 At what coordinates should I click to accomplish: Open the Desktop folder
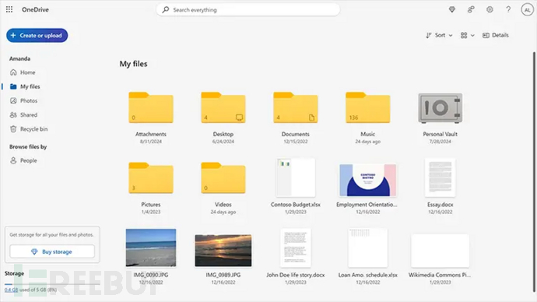coord(223,107)
